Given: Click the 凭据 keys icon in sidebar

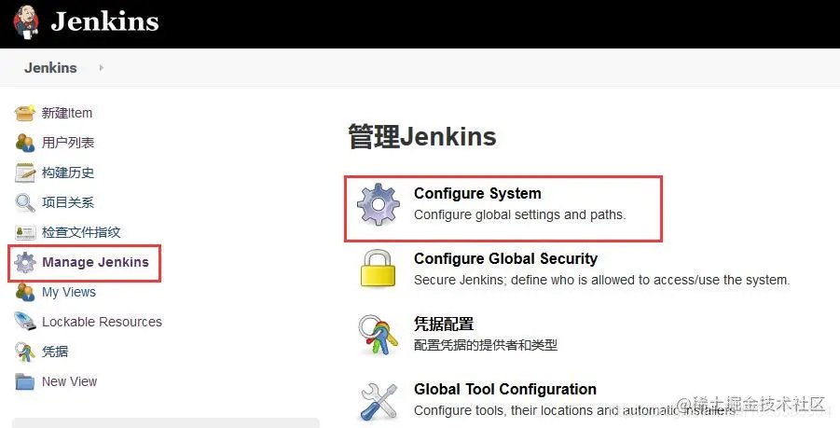Looking at the screenshot, I should click(x=24, y=352).
